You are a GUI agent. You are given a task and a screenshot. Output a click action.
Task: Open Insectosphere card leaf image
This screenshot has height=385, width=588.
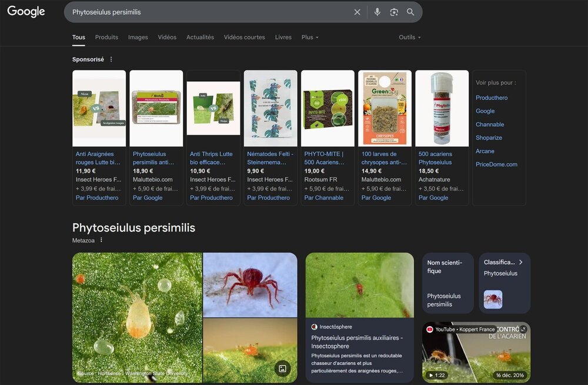point(360,285)
